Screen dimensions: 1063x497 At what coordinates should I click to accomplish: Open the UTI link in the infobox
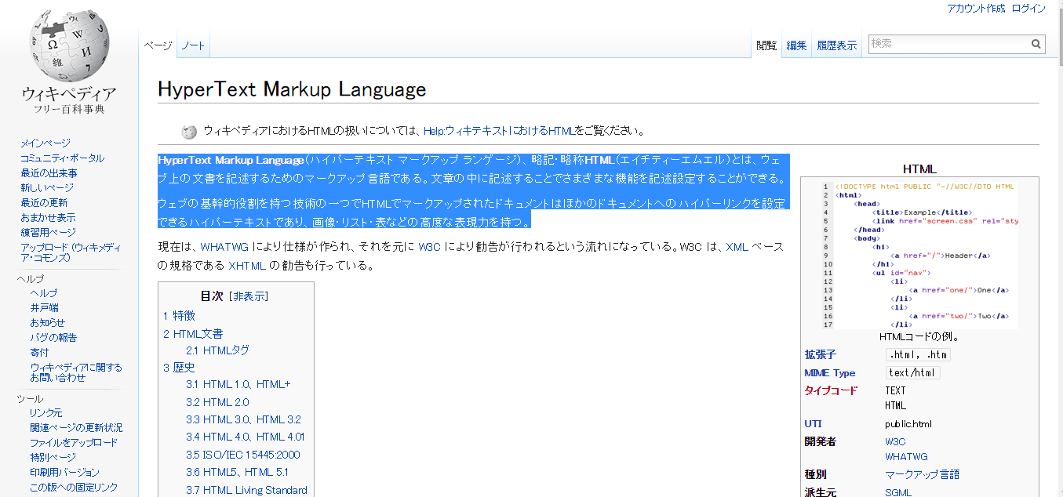pos(813,424)
